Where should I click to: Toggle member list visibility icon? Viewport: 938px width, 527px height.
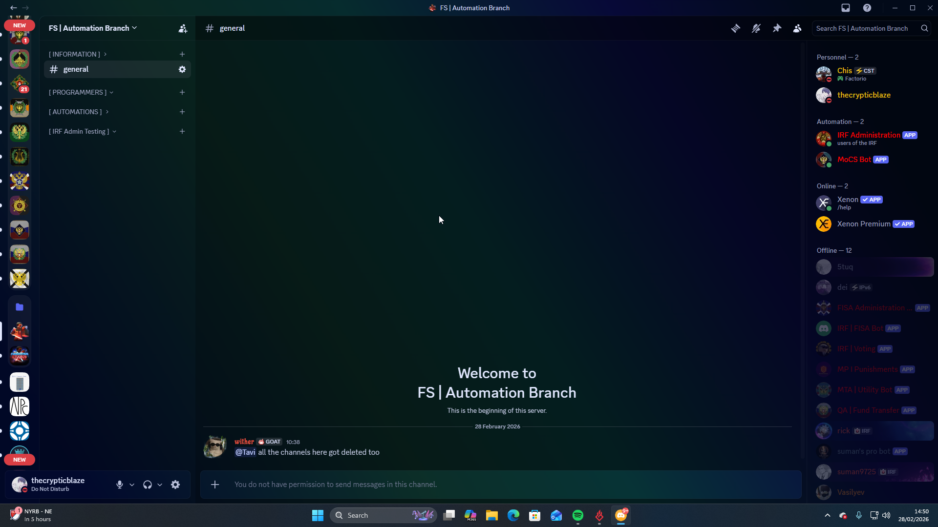[797, 28]
